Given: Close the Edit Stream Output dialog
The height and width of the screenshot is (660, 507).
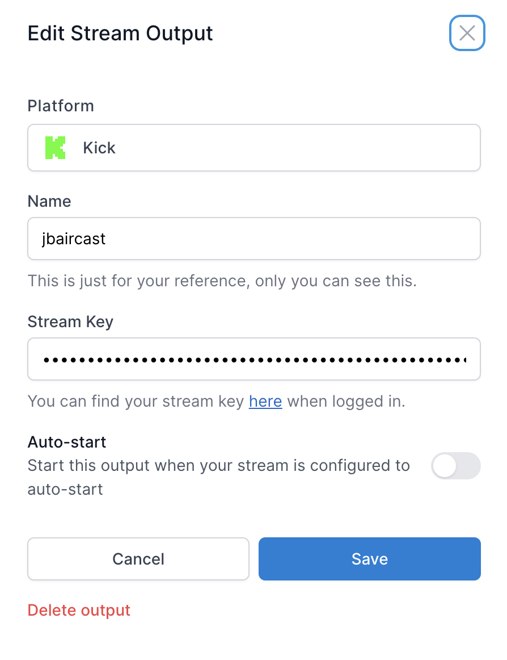Looking at the screenshot, I should (467, 33).
